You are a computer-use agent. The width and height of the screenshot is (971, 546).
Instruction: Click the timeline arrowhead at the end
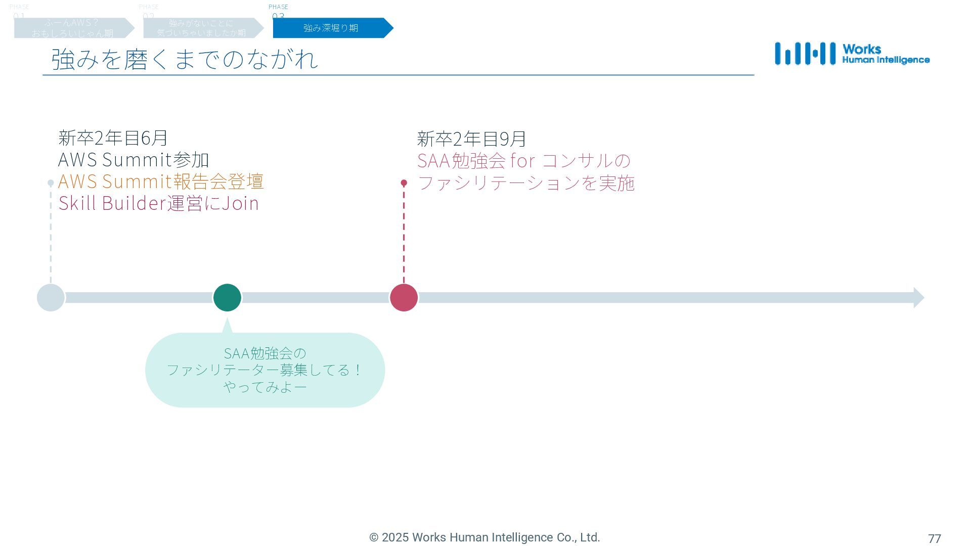(919, 298)
